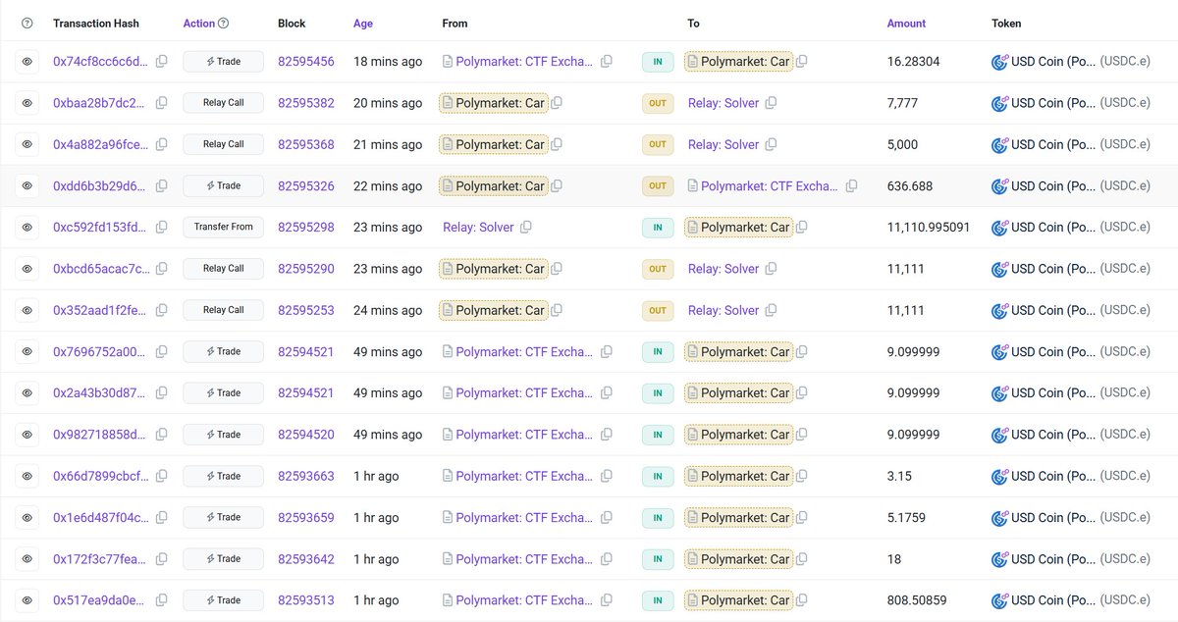Sort by Amount column header
Image resolution: width=1178 pixels, height=622 pixels.
point(906,23)
